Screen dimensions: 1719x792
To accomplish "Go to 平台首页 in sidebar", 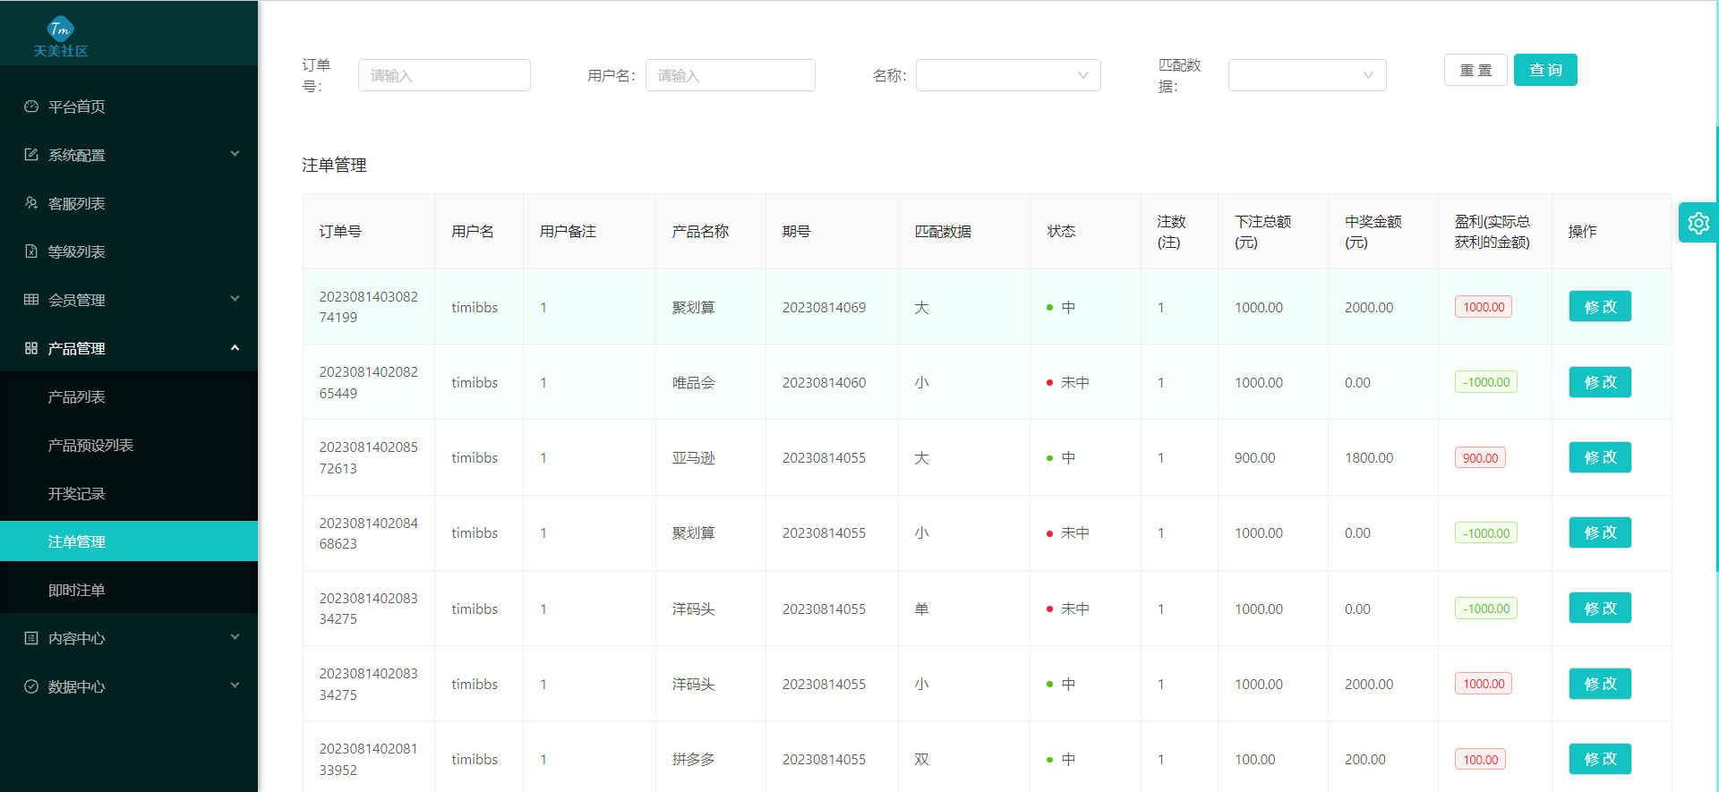I will click(129, 106).
